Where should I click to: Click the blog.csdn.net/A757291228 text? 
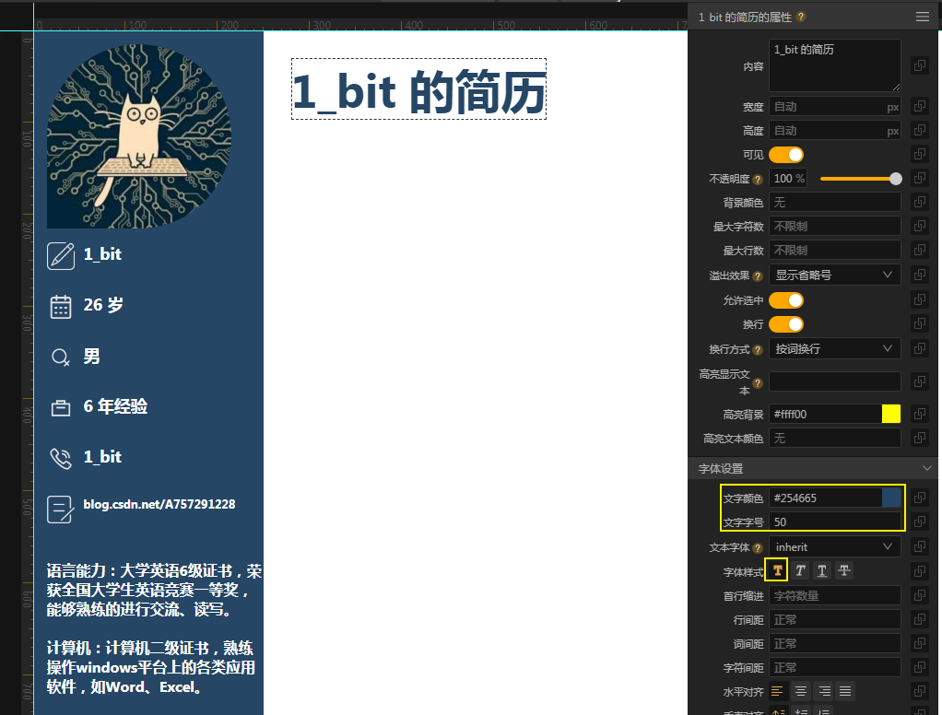pyautogui.click(x=159, y=504)
